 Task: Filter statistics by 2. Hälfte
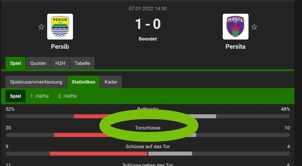[x=67, y=96]
